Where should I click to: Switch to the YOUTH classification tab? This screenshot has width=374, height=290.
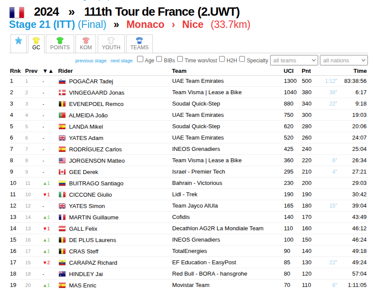(x=111, y=44)
